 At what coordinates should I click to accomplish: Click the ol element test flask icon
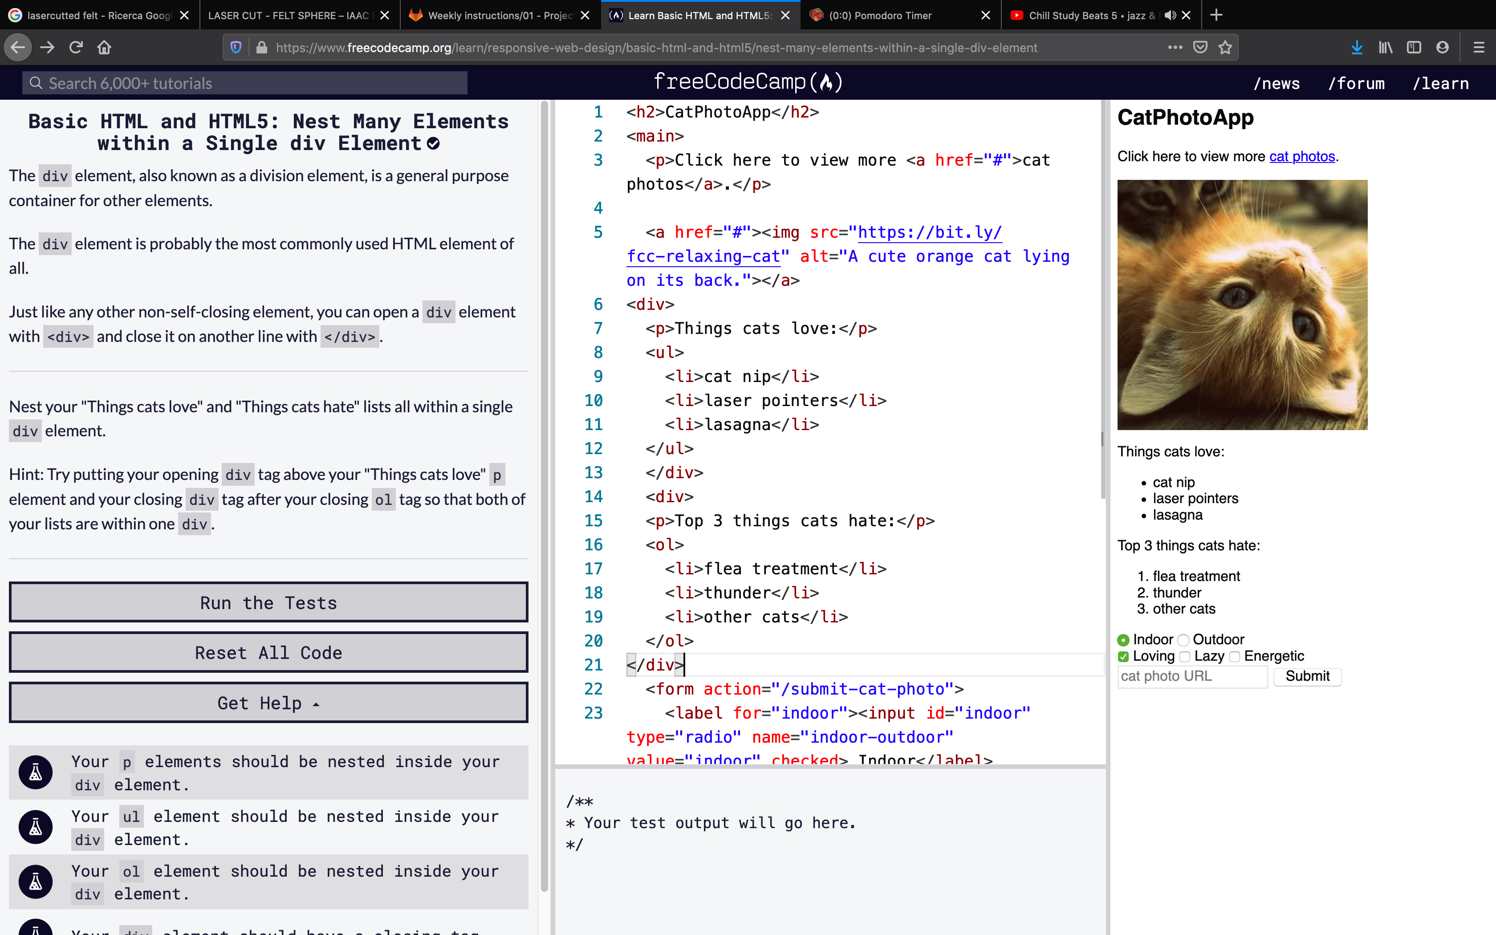[x=35, y=881]
